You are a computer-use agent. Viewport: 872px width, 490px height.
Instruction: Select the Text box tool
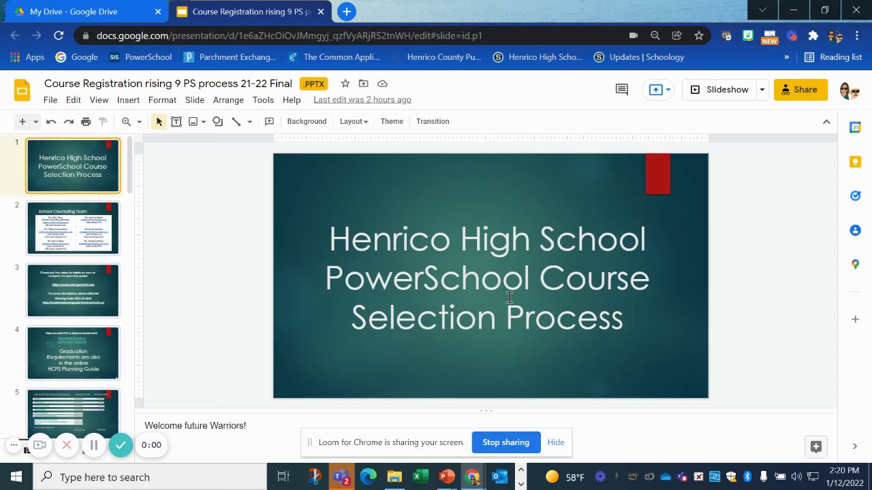(x=176, y=122)
